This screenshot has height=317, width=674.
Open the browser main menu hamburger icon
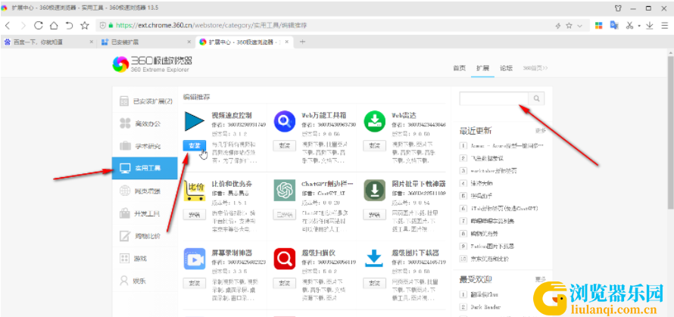pos(665,25)
